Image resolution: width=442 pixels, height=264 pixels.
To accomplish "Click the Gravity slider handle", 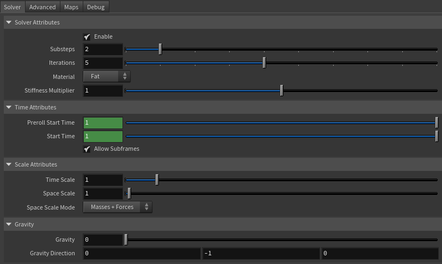I will (126, 240).
